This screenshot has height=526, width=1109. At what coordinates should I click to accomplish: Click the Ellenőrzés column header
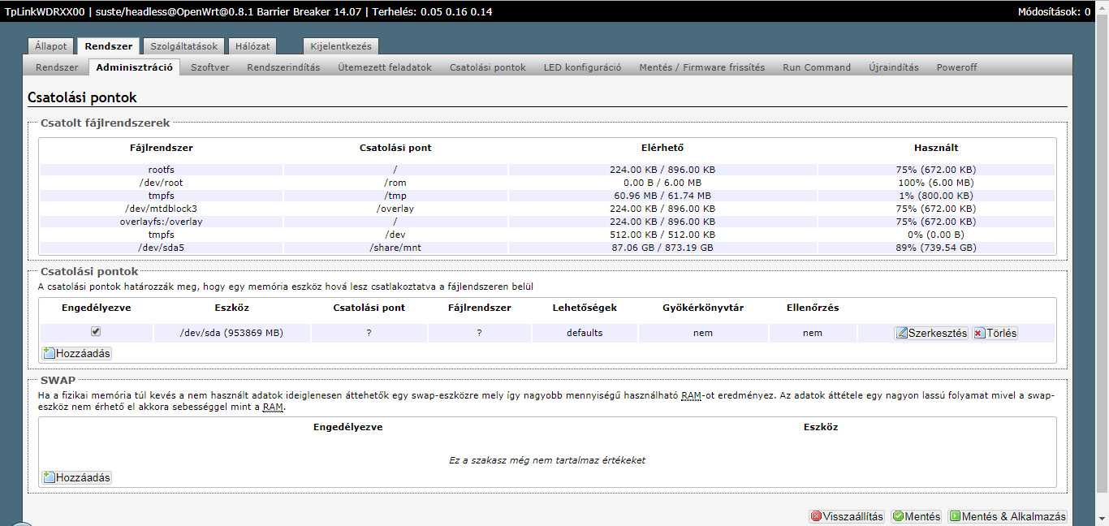pos(813,308)
